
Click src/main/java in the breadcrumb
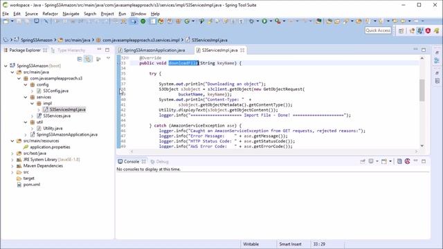pos(77,40)
